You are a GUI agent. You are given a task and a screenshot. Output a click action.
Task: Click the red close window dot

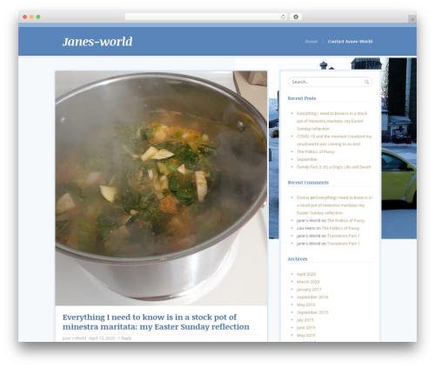pos(25,17)
